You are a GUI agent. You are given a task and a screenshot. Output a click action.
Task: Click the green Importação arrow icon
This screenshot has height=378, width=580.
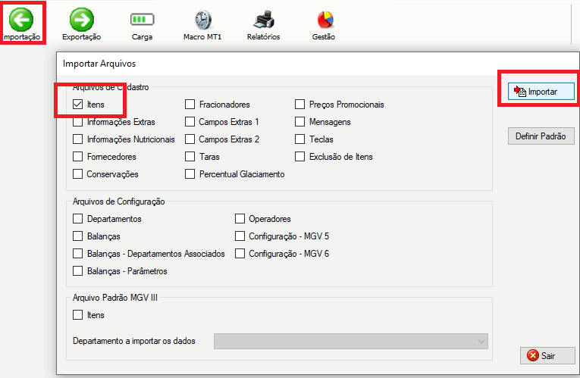21,18
